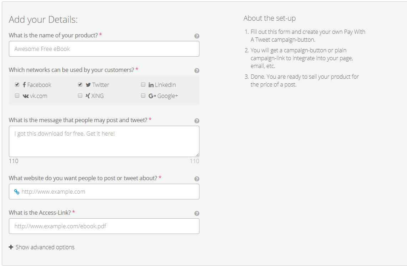Enable the vk.com network checkbox

[17, 95]
